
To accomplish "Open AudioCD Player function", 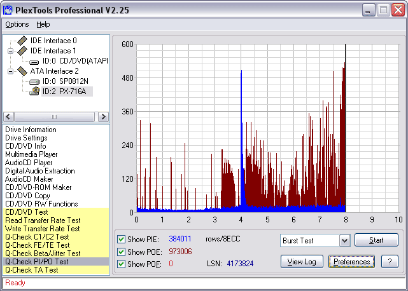I will [29, 163].
